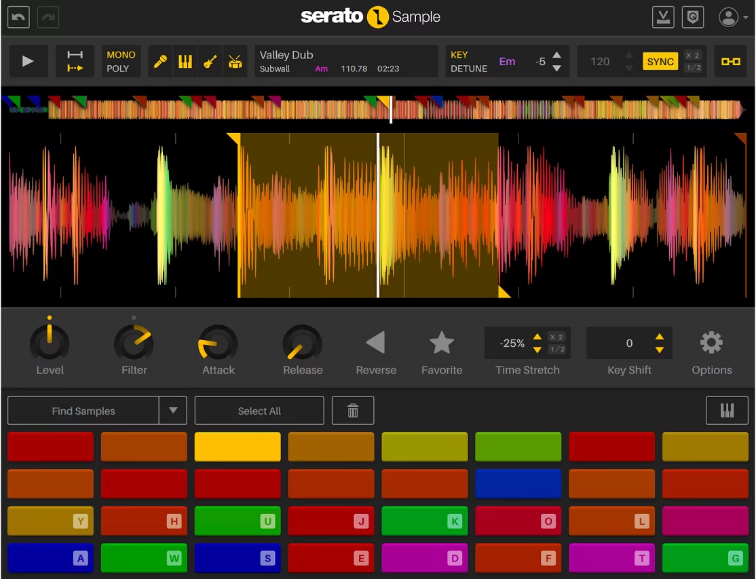Select the guitar bass stem icon

click(x=210, y=62)
